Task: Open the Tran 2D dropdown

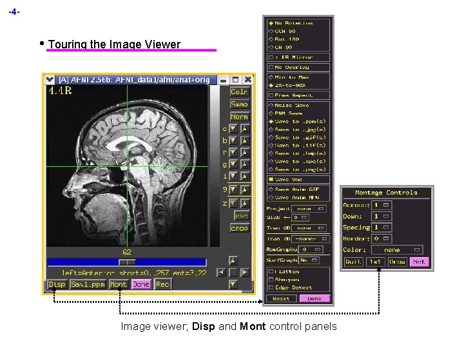Action: [311, 239]
